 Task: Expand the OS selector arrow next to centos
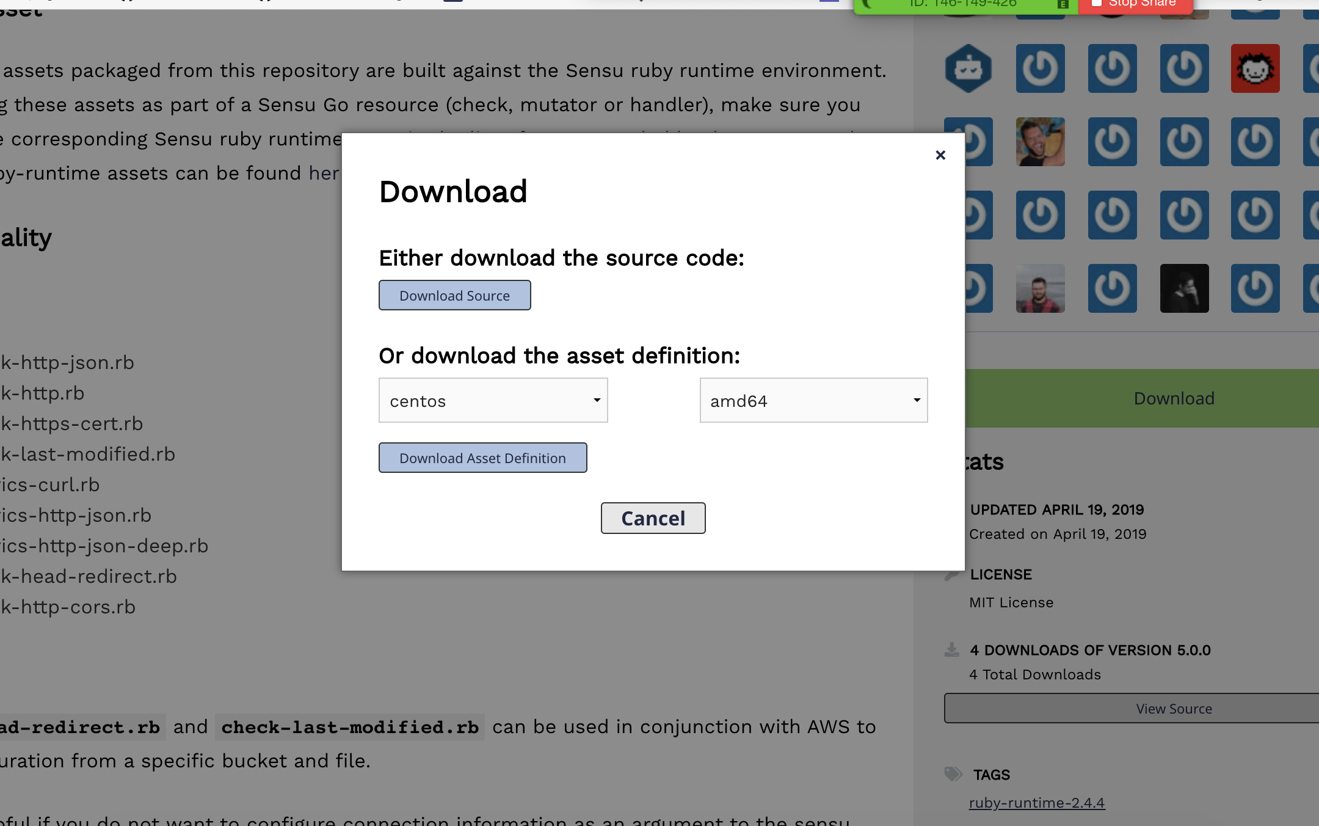597,401
